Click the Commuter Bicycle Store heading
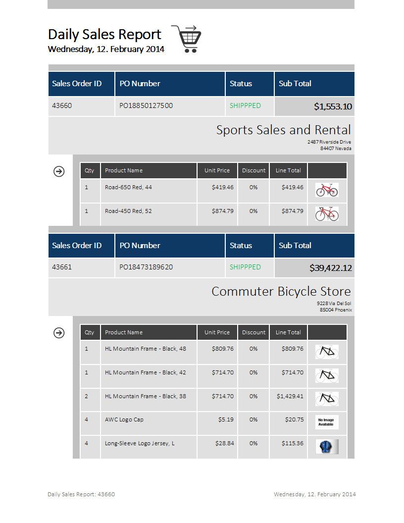 281,292
